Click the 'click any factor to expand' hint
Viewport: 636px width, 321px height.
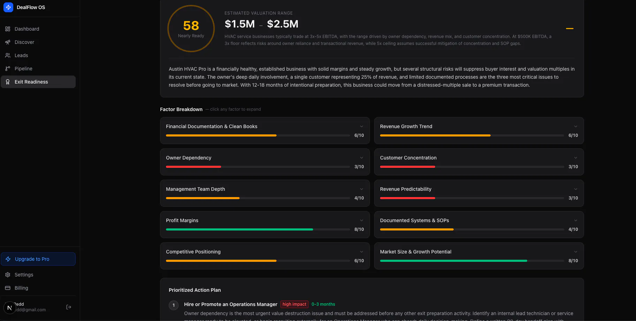click(x=235, y=109)
